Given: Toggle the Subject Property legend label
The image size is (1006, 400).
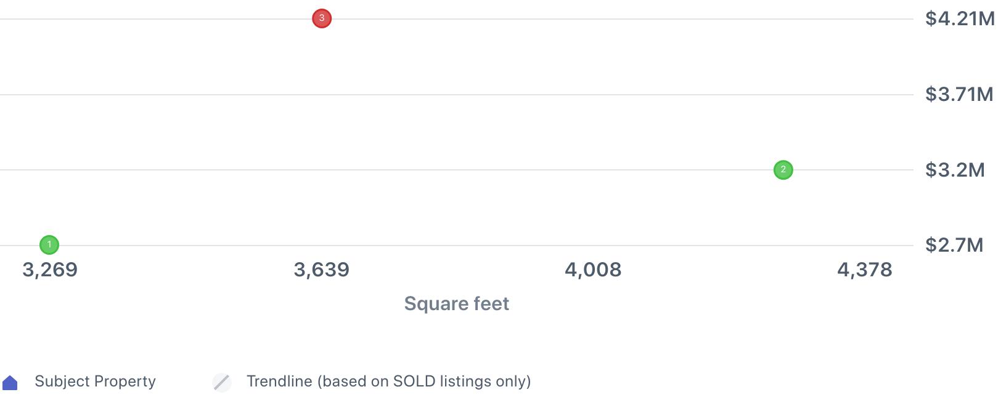Looking at the screenshot, I should tap(95, 382).
